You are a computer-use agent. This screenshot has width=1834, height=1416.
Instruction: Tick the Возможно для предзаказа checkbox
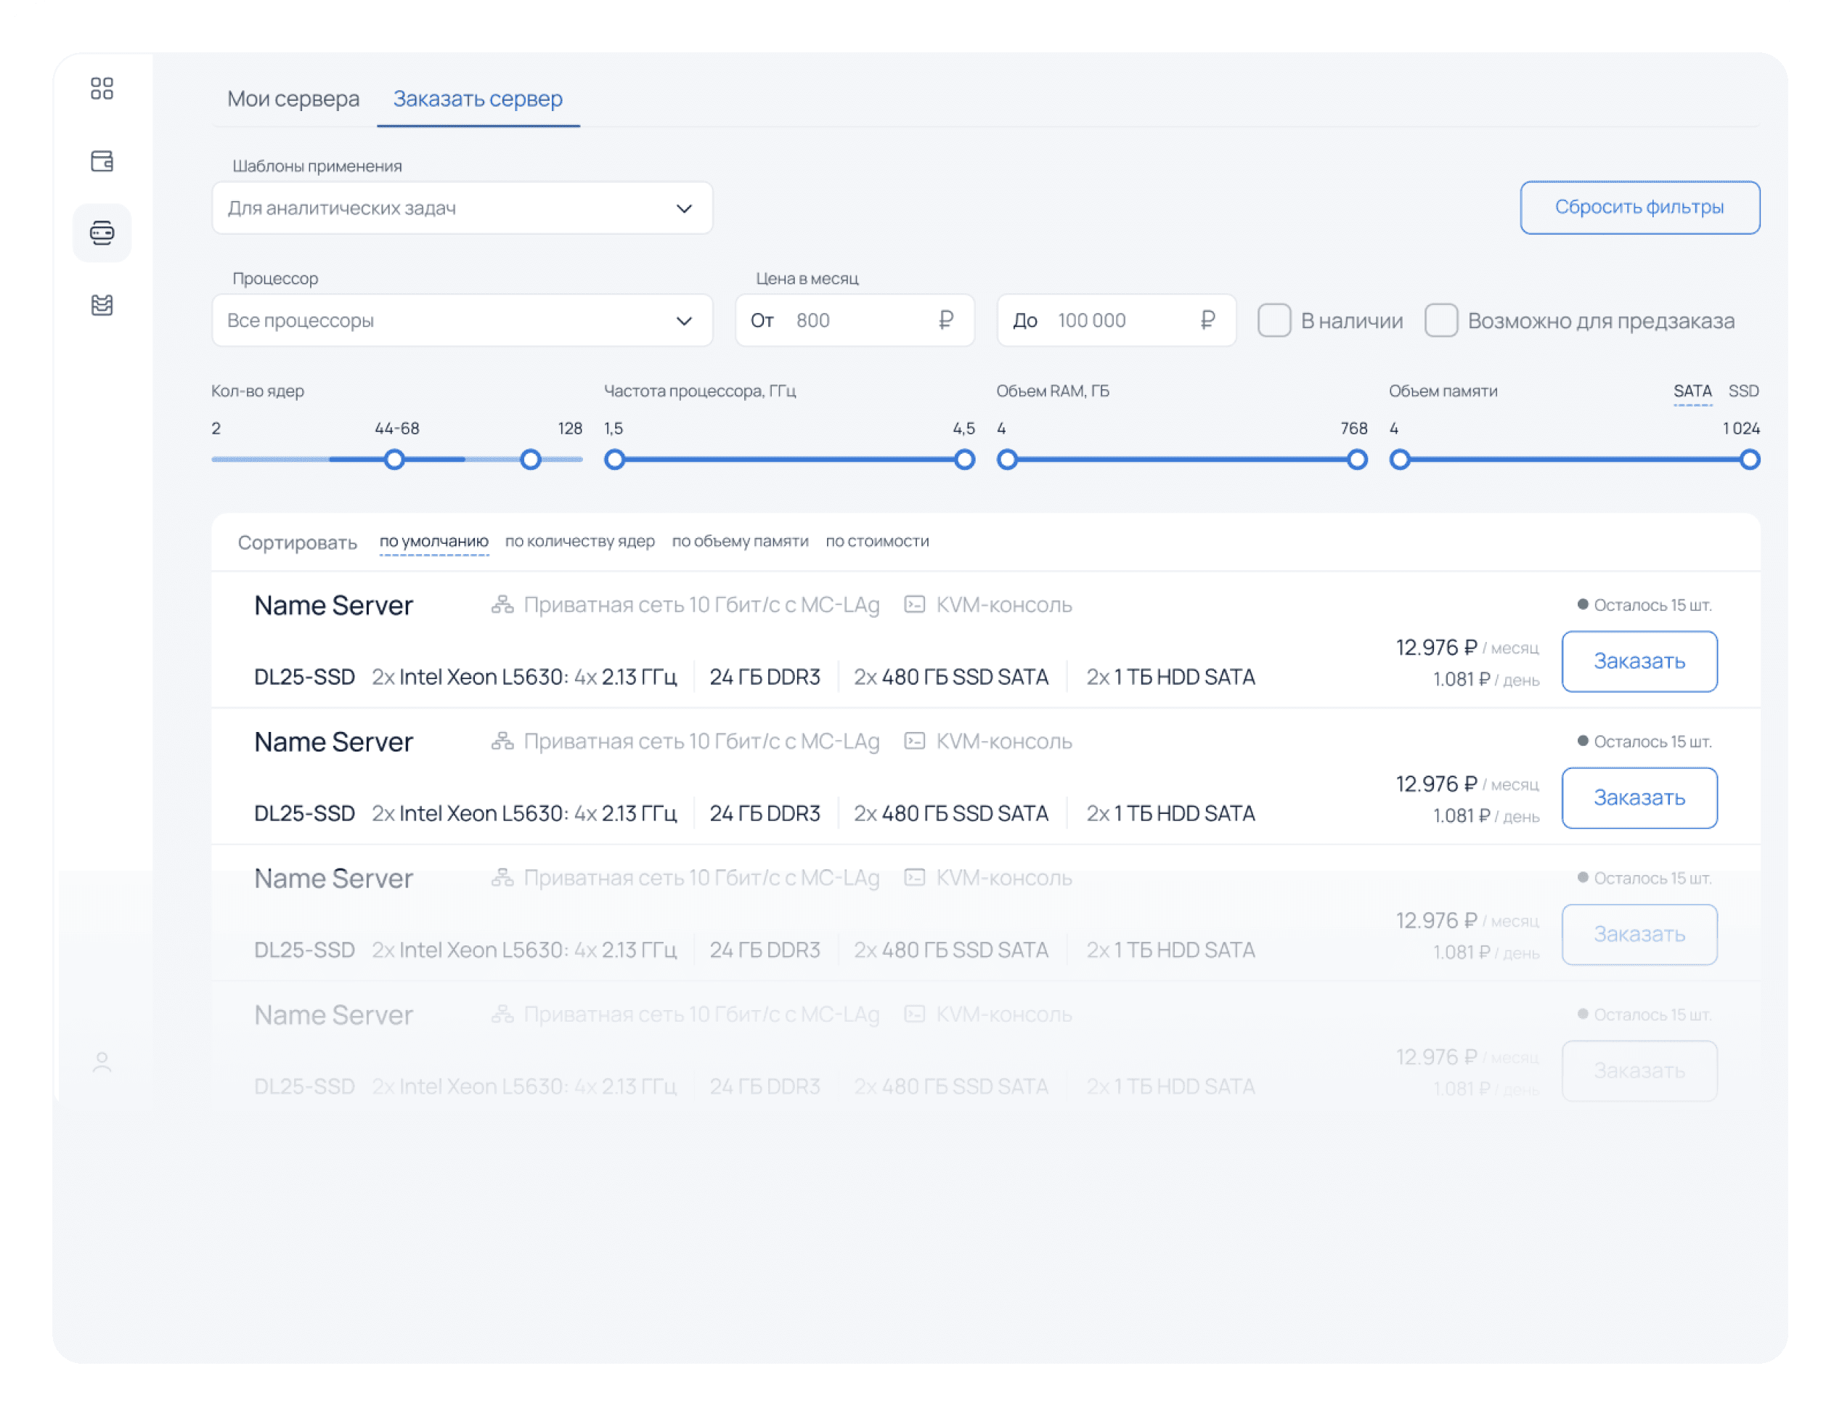1440,320
